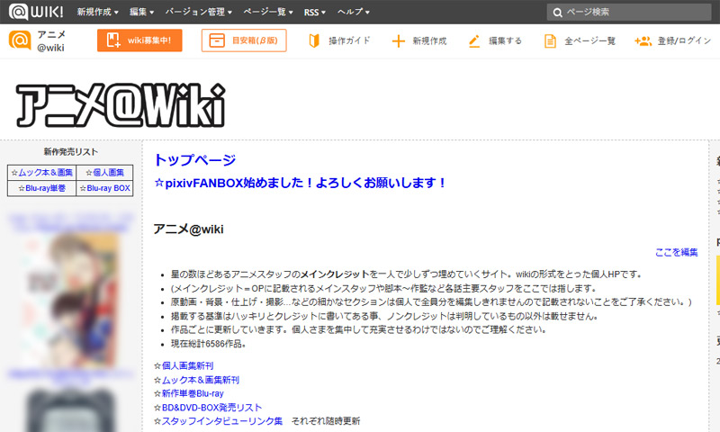
Task: Open the 操作ガイド link
Action: click(x=349, y=40)
